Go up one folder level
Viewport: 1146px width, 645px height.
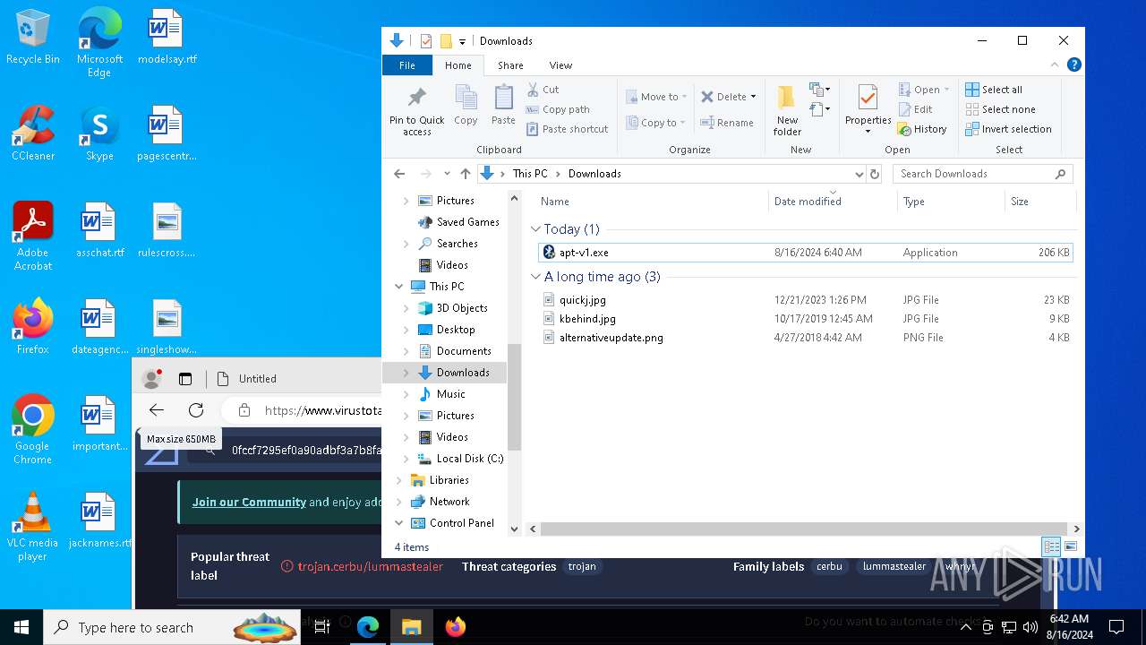pyautogui.click(x=465, y=174)
